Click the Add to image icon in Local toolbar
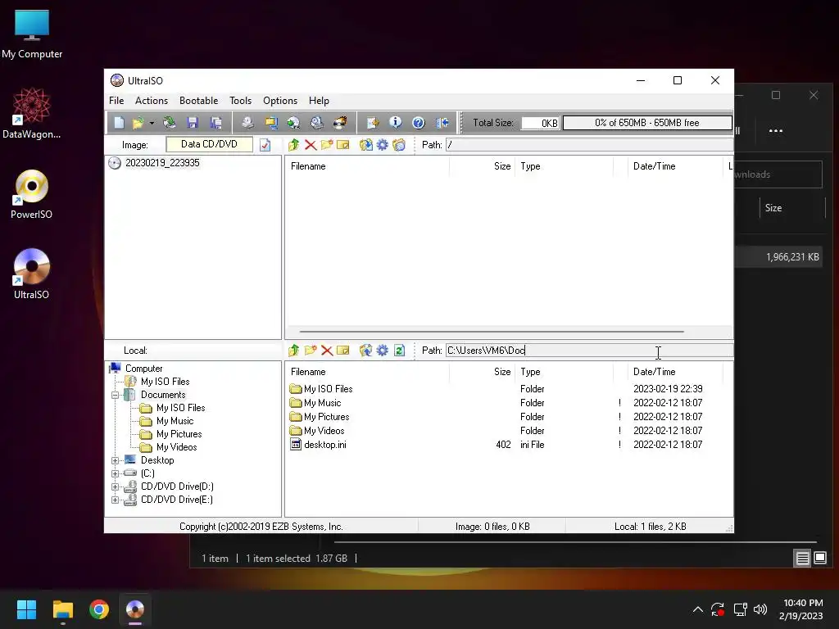The image size is (839, 629). (366, 351)
